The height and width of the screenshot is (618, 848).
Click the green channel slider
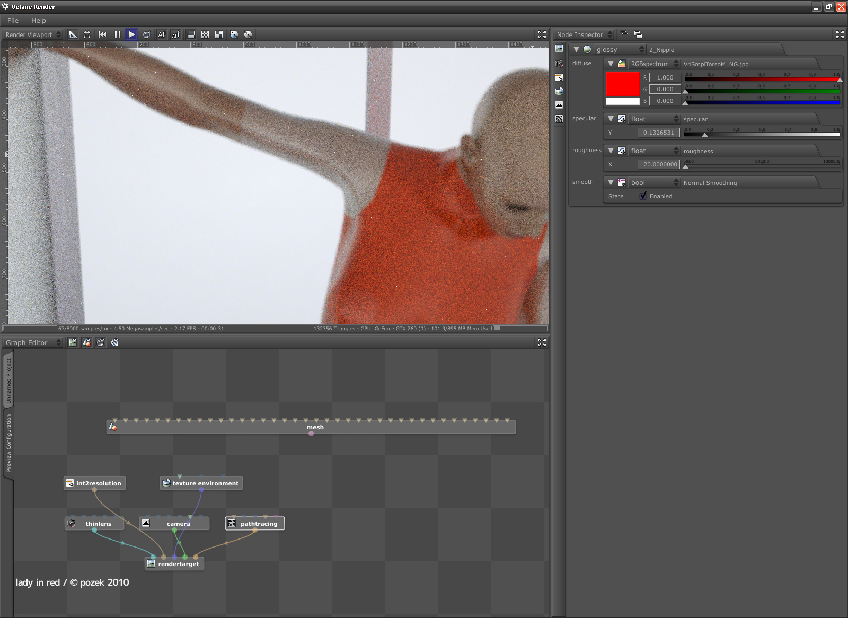[x=762, y=91]
